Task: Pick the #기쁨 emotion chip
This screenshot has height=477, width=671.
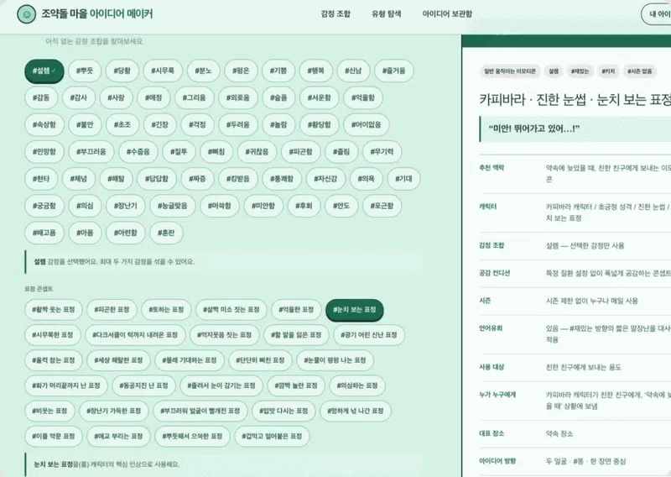Action: 278,71
